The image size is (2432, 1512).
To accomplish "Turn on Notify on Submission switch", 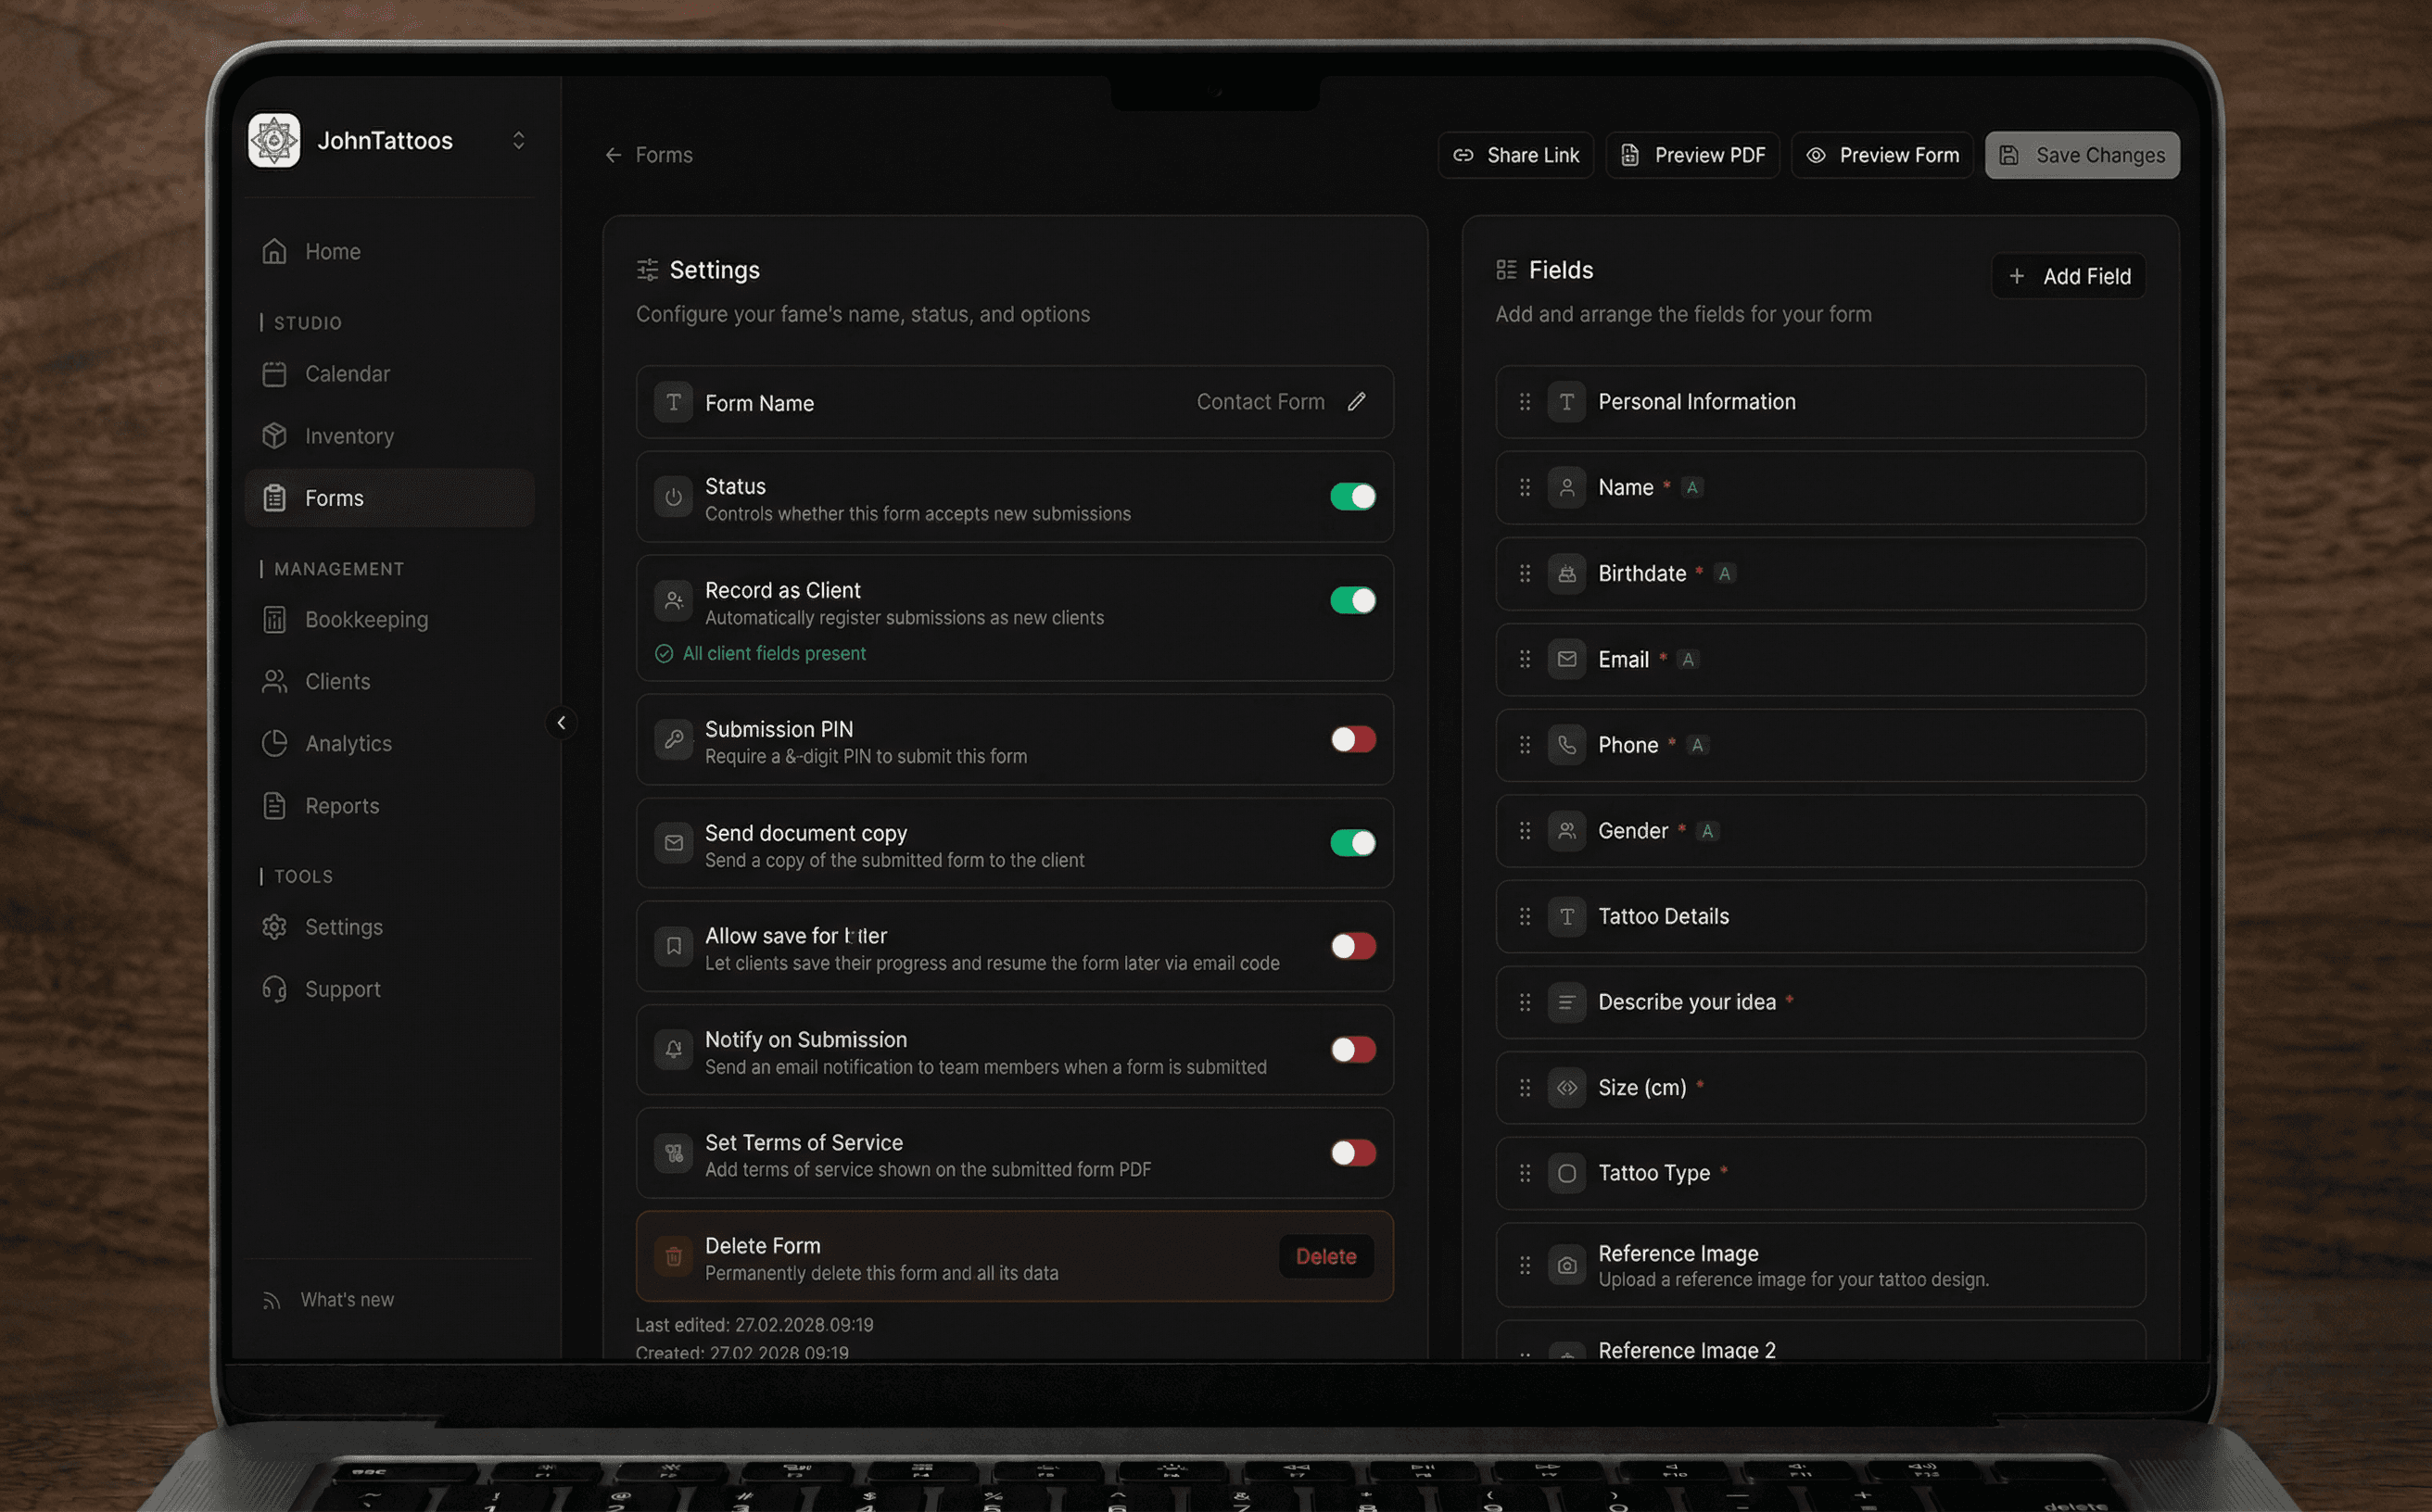I will (x=1352, y=1050).
